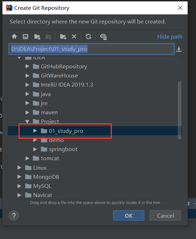Refresh the directory tree icon

(x=88, y=36)
